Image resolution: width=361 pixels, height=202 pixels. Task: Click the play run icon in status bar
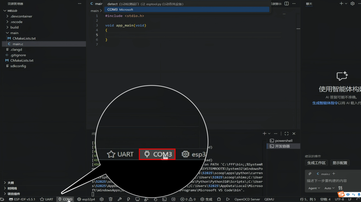(x=228, y=199)
